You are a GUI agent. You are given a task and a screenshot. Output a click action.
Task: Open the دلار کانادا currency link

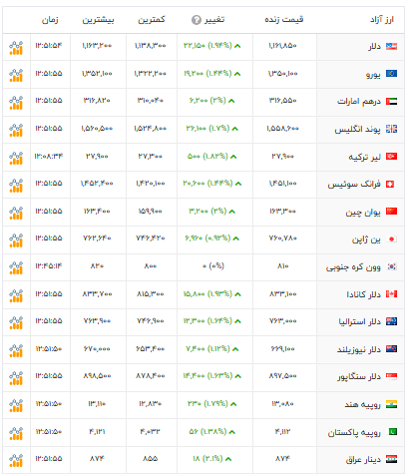(x=364, y=294)
